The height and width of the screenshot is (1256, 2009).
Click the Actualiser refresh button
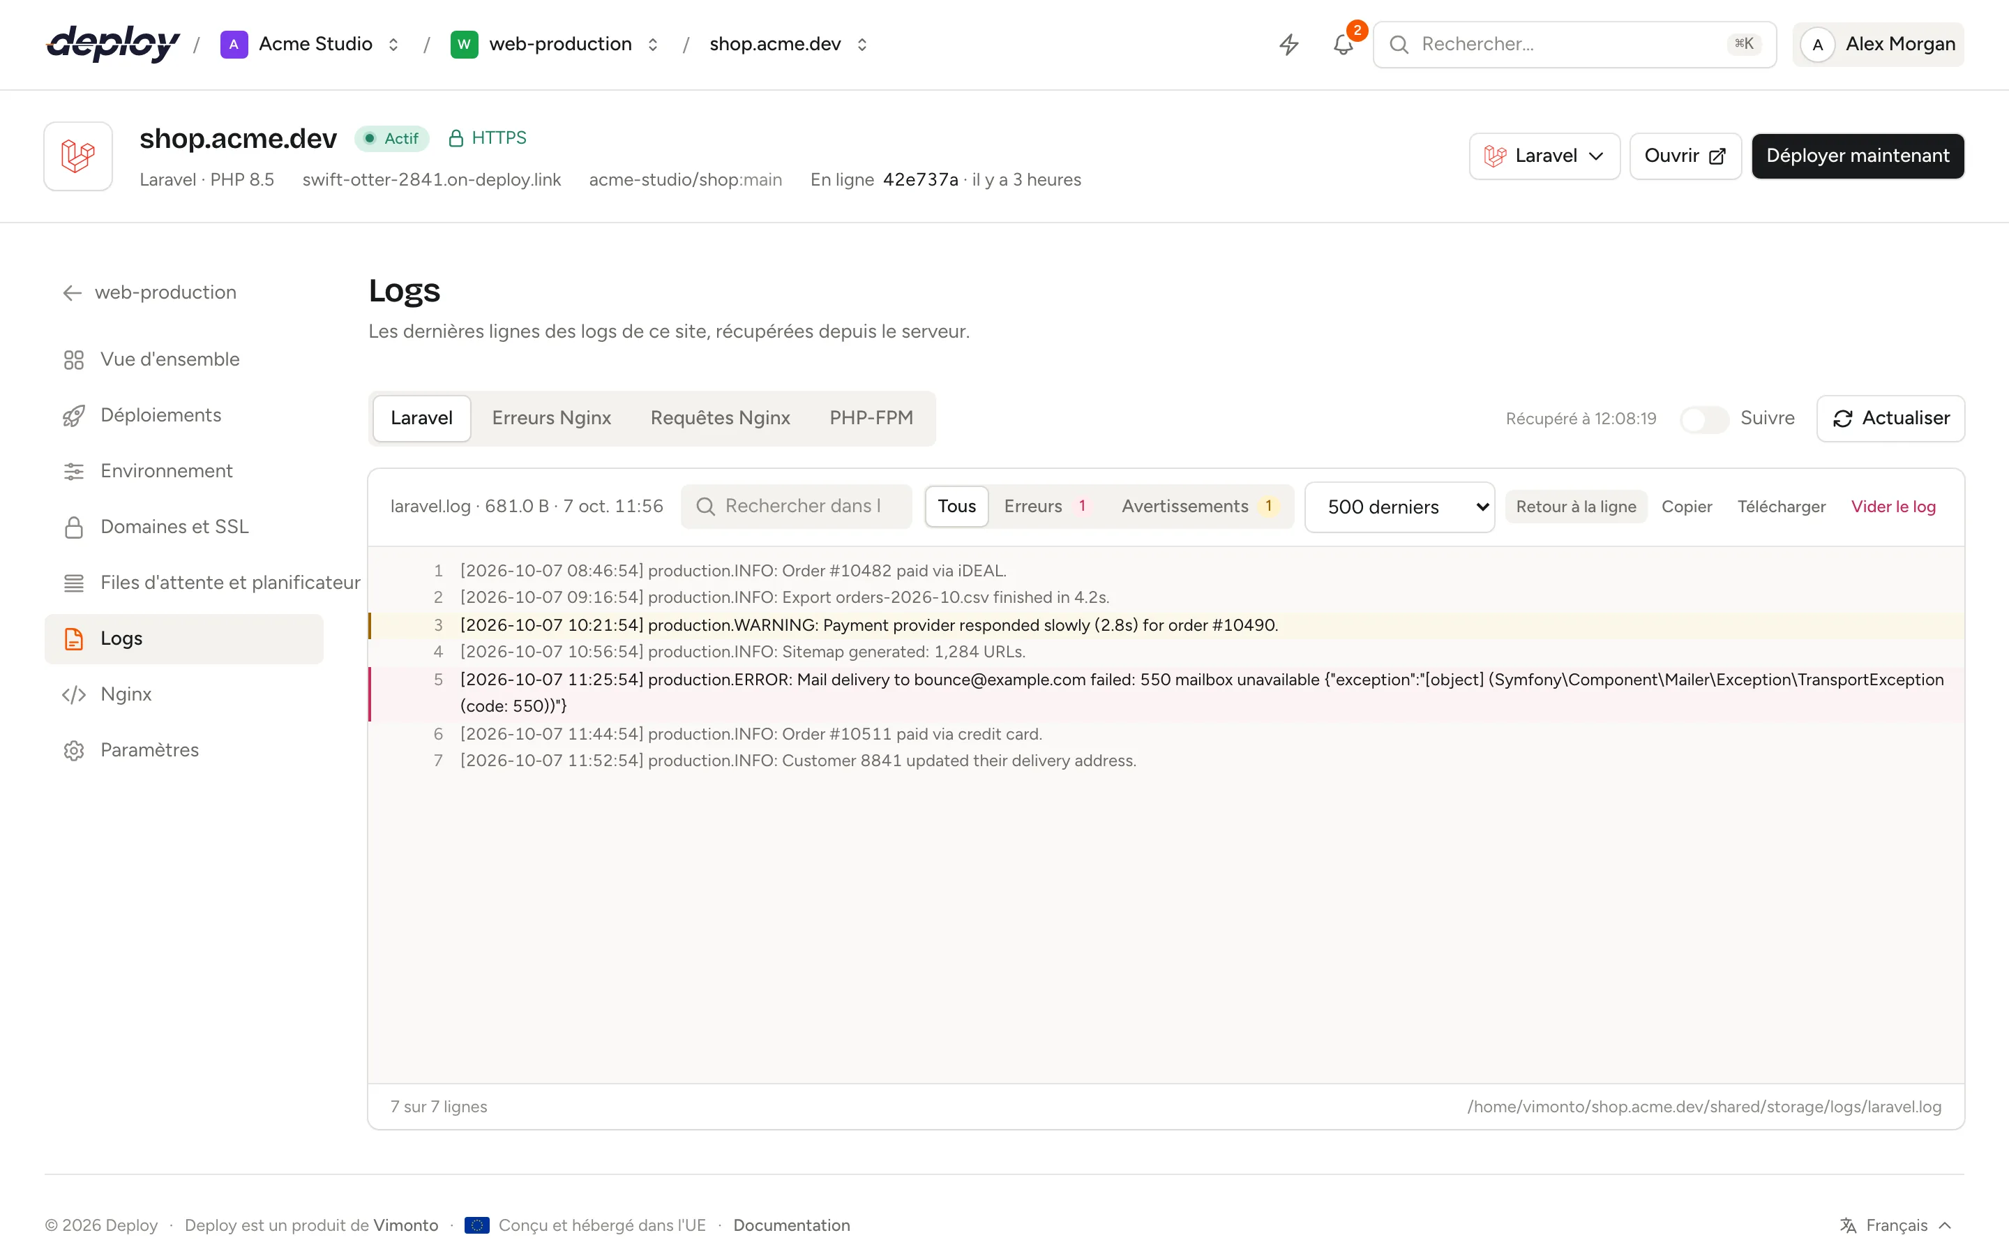point(1890,419)
